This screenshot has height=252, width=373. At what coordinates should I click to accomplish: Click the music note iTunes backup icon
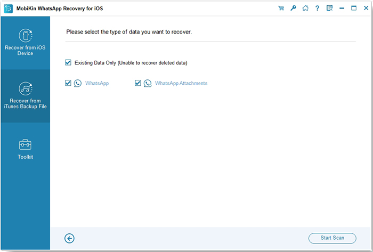pos(26,88)
